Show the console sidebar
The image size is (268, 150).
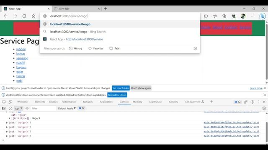pos(4,108)
